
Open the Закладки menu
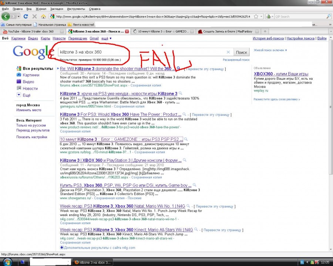tap(56, 8)
